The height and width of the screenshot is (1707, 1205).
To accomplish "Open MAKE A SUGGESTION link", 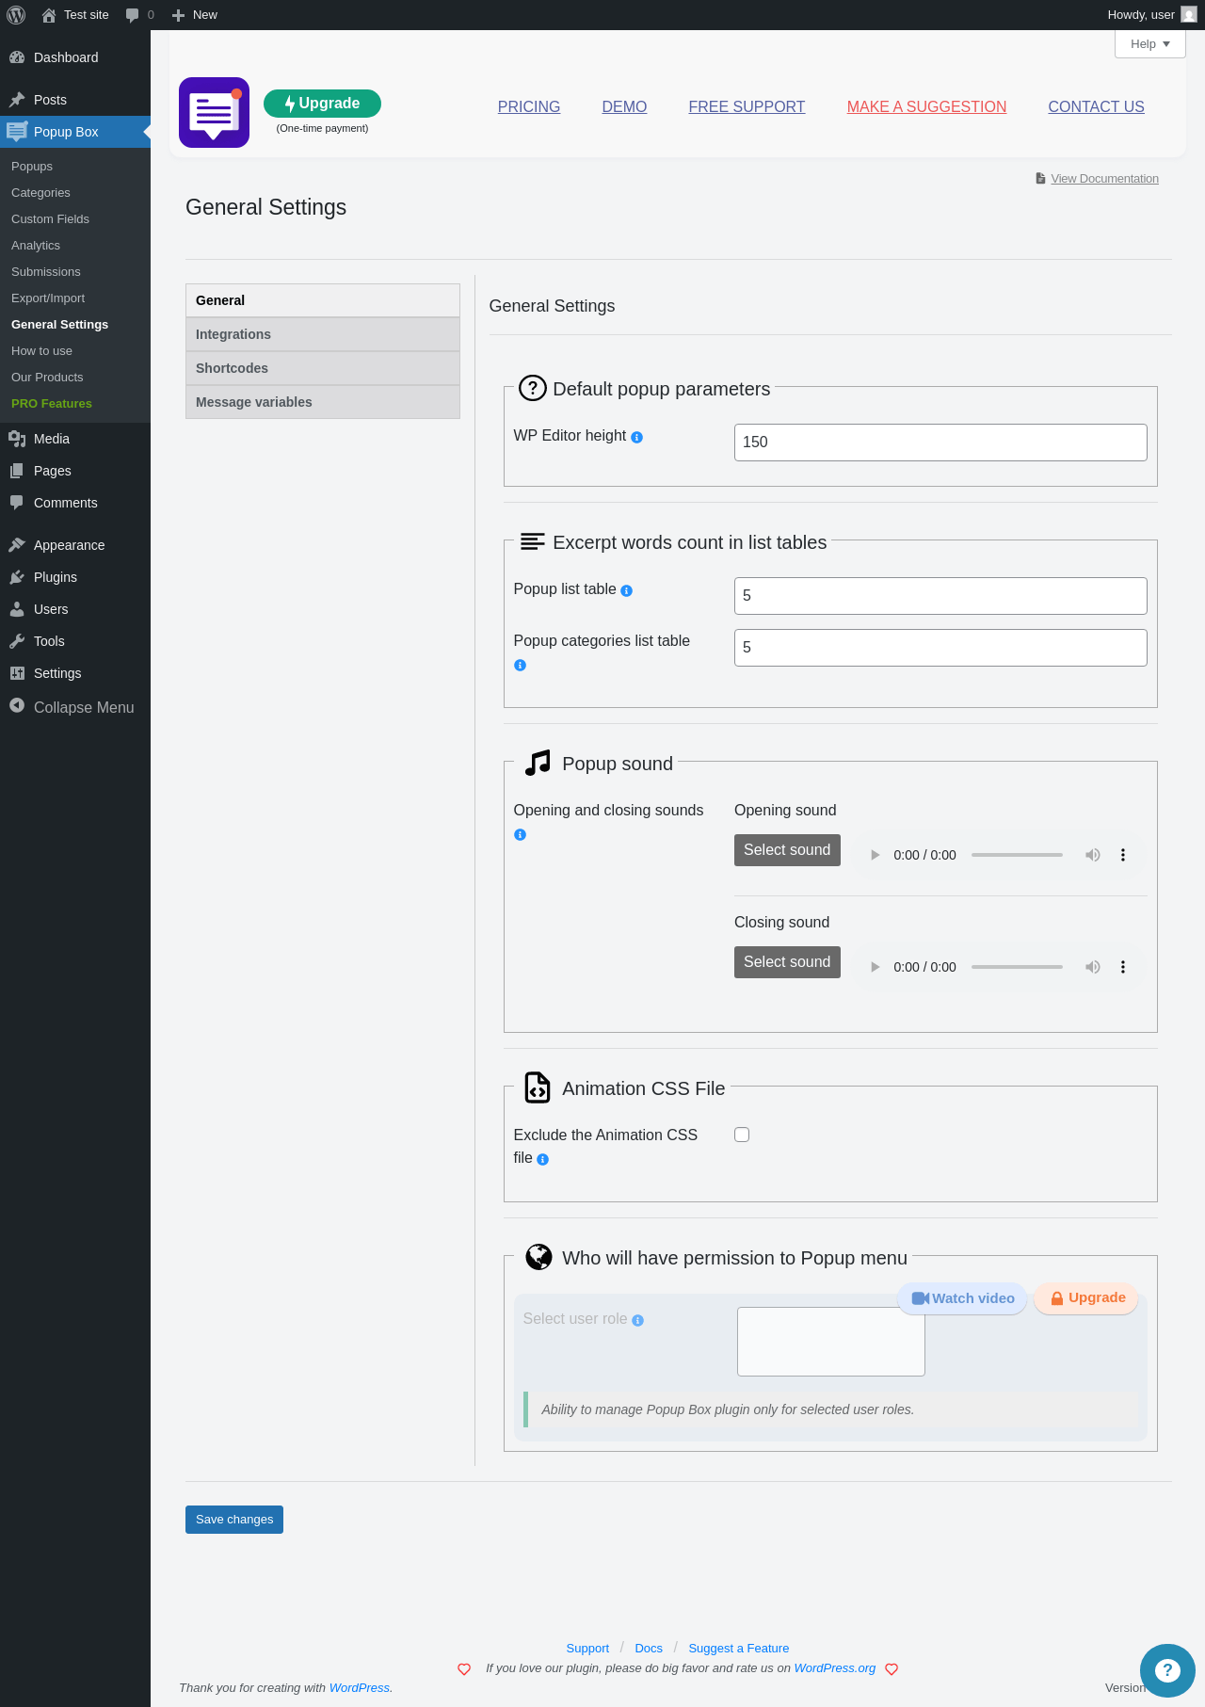I will point(926,107).
